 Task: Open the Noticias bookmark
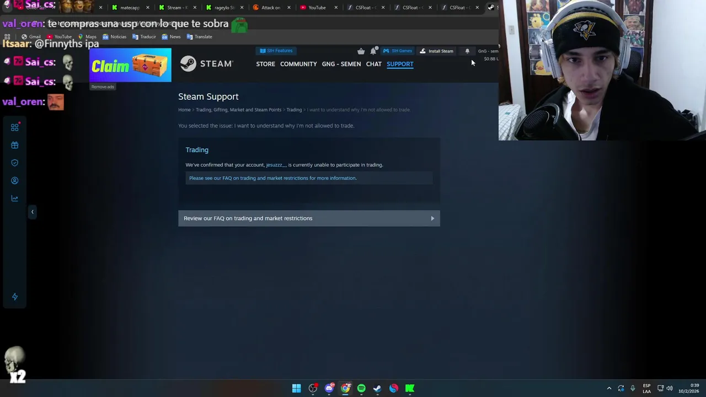114,36
